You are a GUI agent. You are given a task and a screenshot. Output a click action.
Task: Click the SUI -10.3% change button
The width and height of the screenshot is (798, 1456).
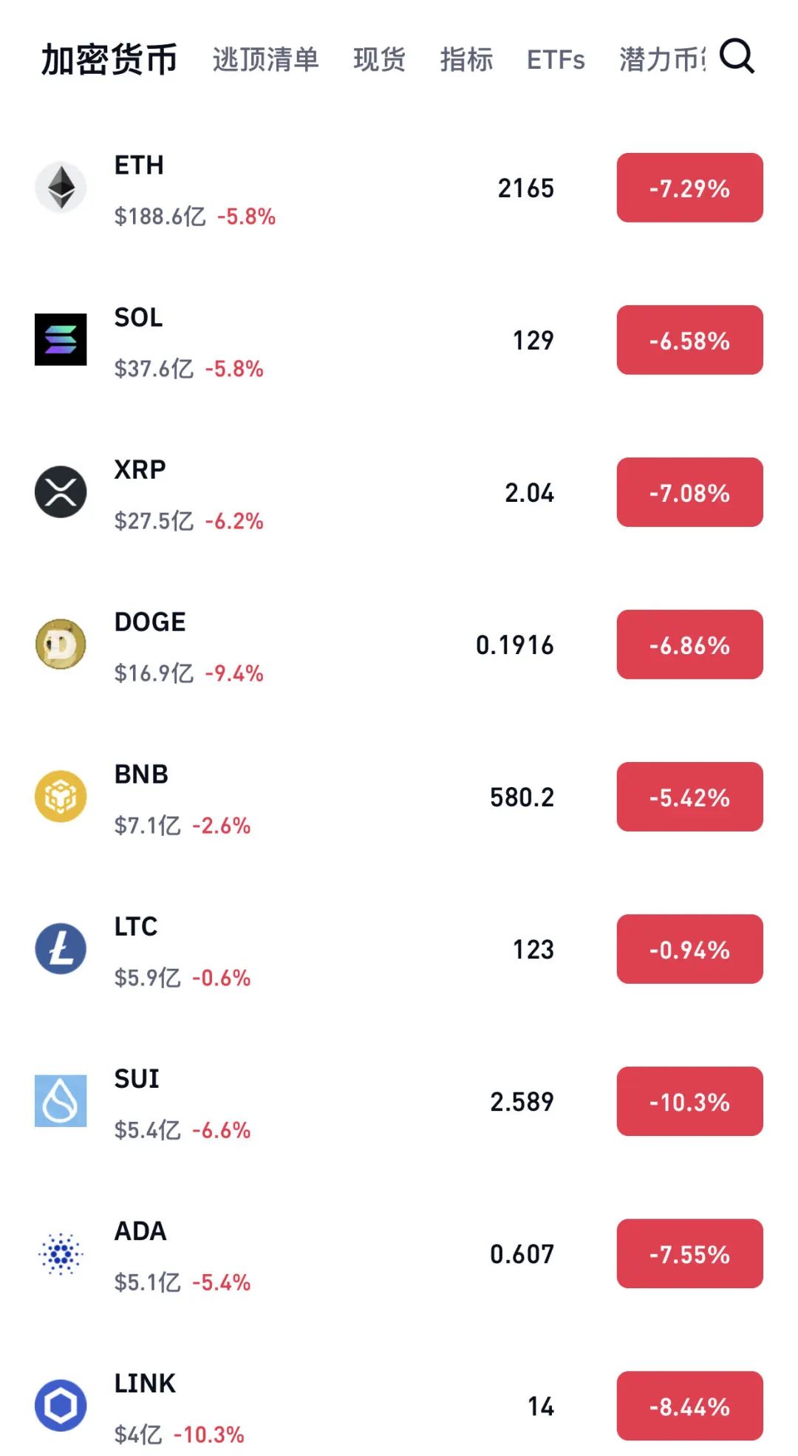click(x=690, y=1101)
